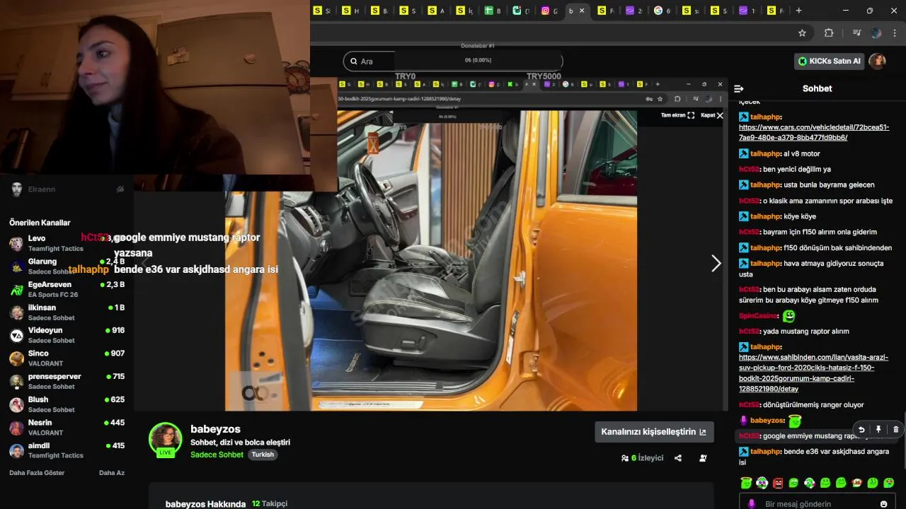Click the 6 İzleyici viewer count
This screenshot has width=906, height=509.
643,458
